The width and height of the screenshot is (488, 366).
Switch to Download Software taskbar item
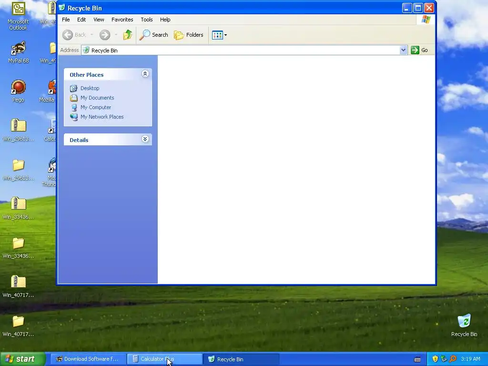[x=88, y=359]
